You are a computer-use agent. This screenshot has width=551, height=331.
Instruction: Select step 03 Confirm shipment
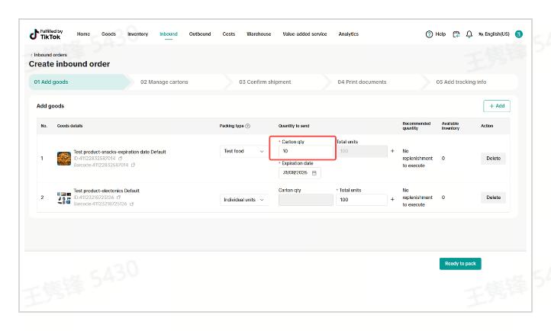click(265, 82)
